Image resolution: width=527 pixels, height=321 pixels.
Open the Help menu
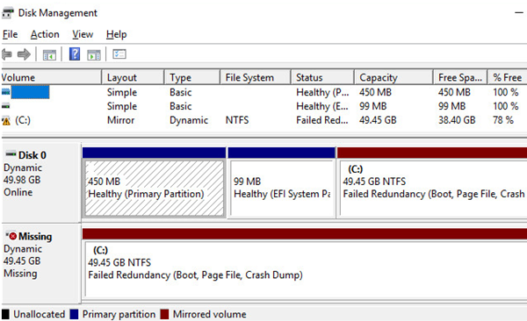(116, 34)
